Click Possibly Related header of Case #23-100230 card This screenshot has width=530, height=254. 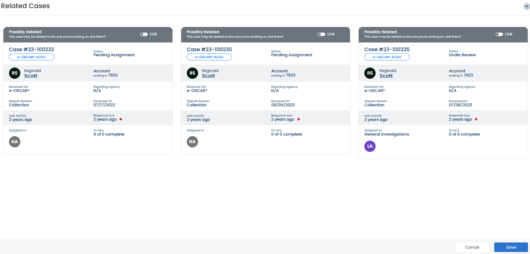[203, 32]
